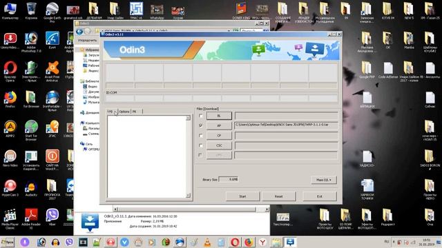
Task: Tick the BL file checkbox
Action: [x=201, y=116]
